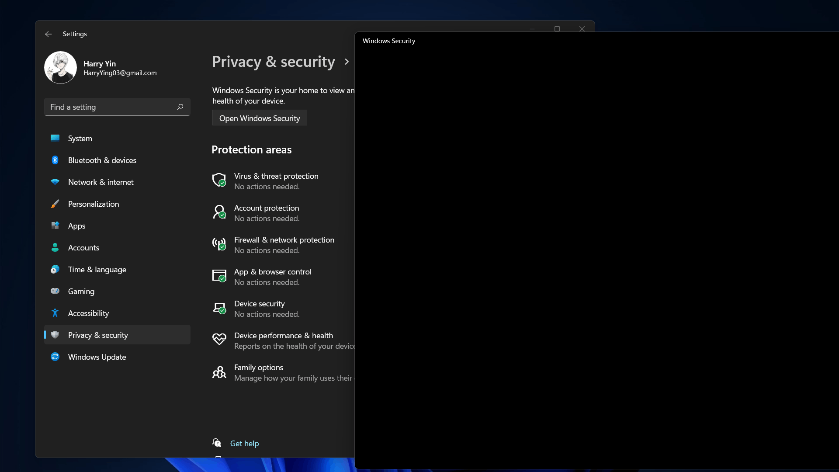
Task: Click the Get help chat icon
Action: [x=217, y=443]
